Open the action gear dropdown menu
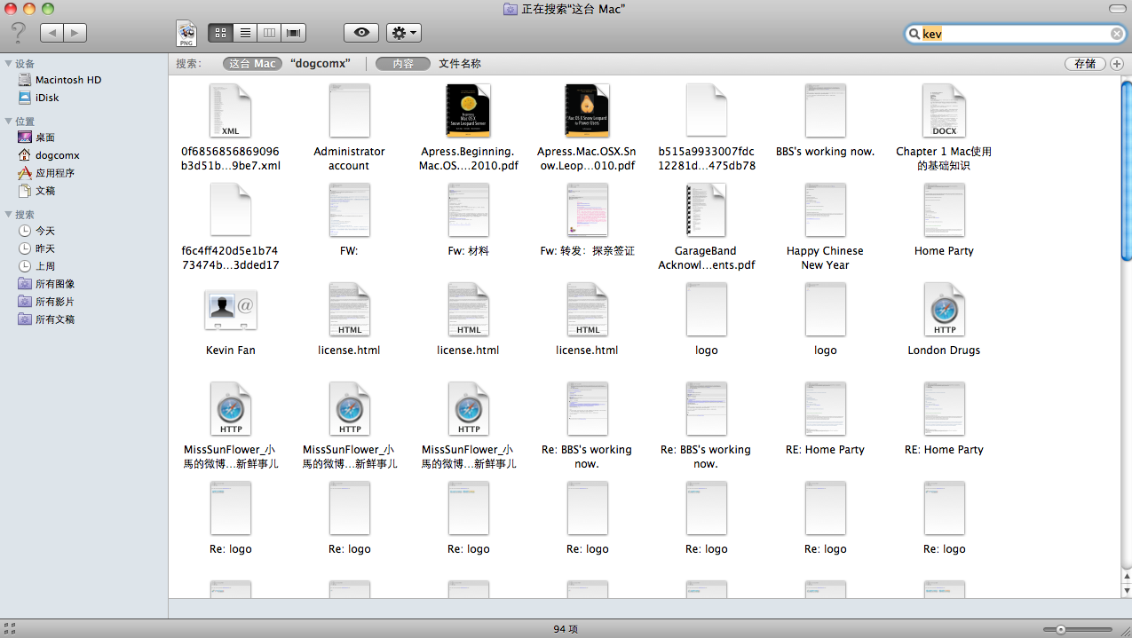 [404, 33]
